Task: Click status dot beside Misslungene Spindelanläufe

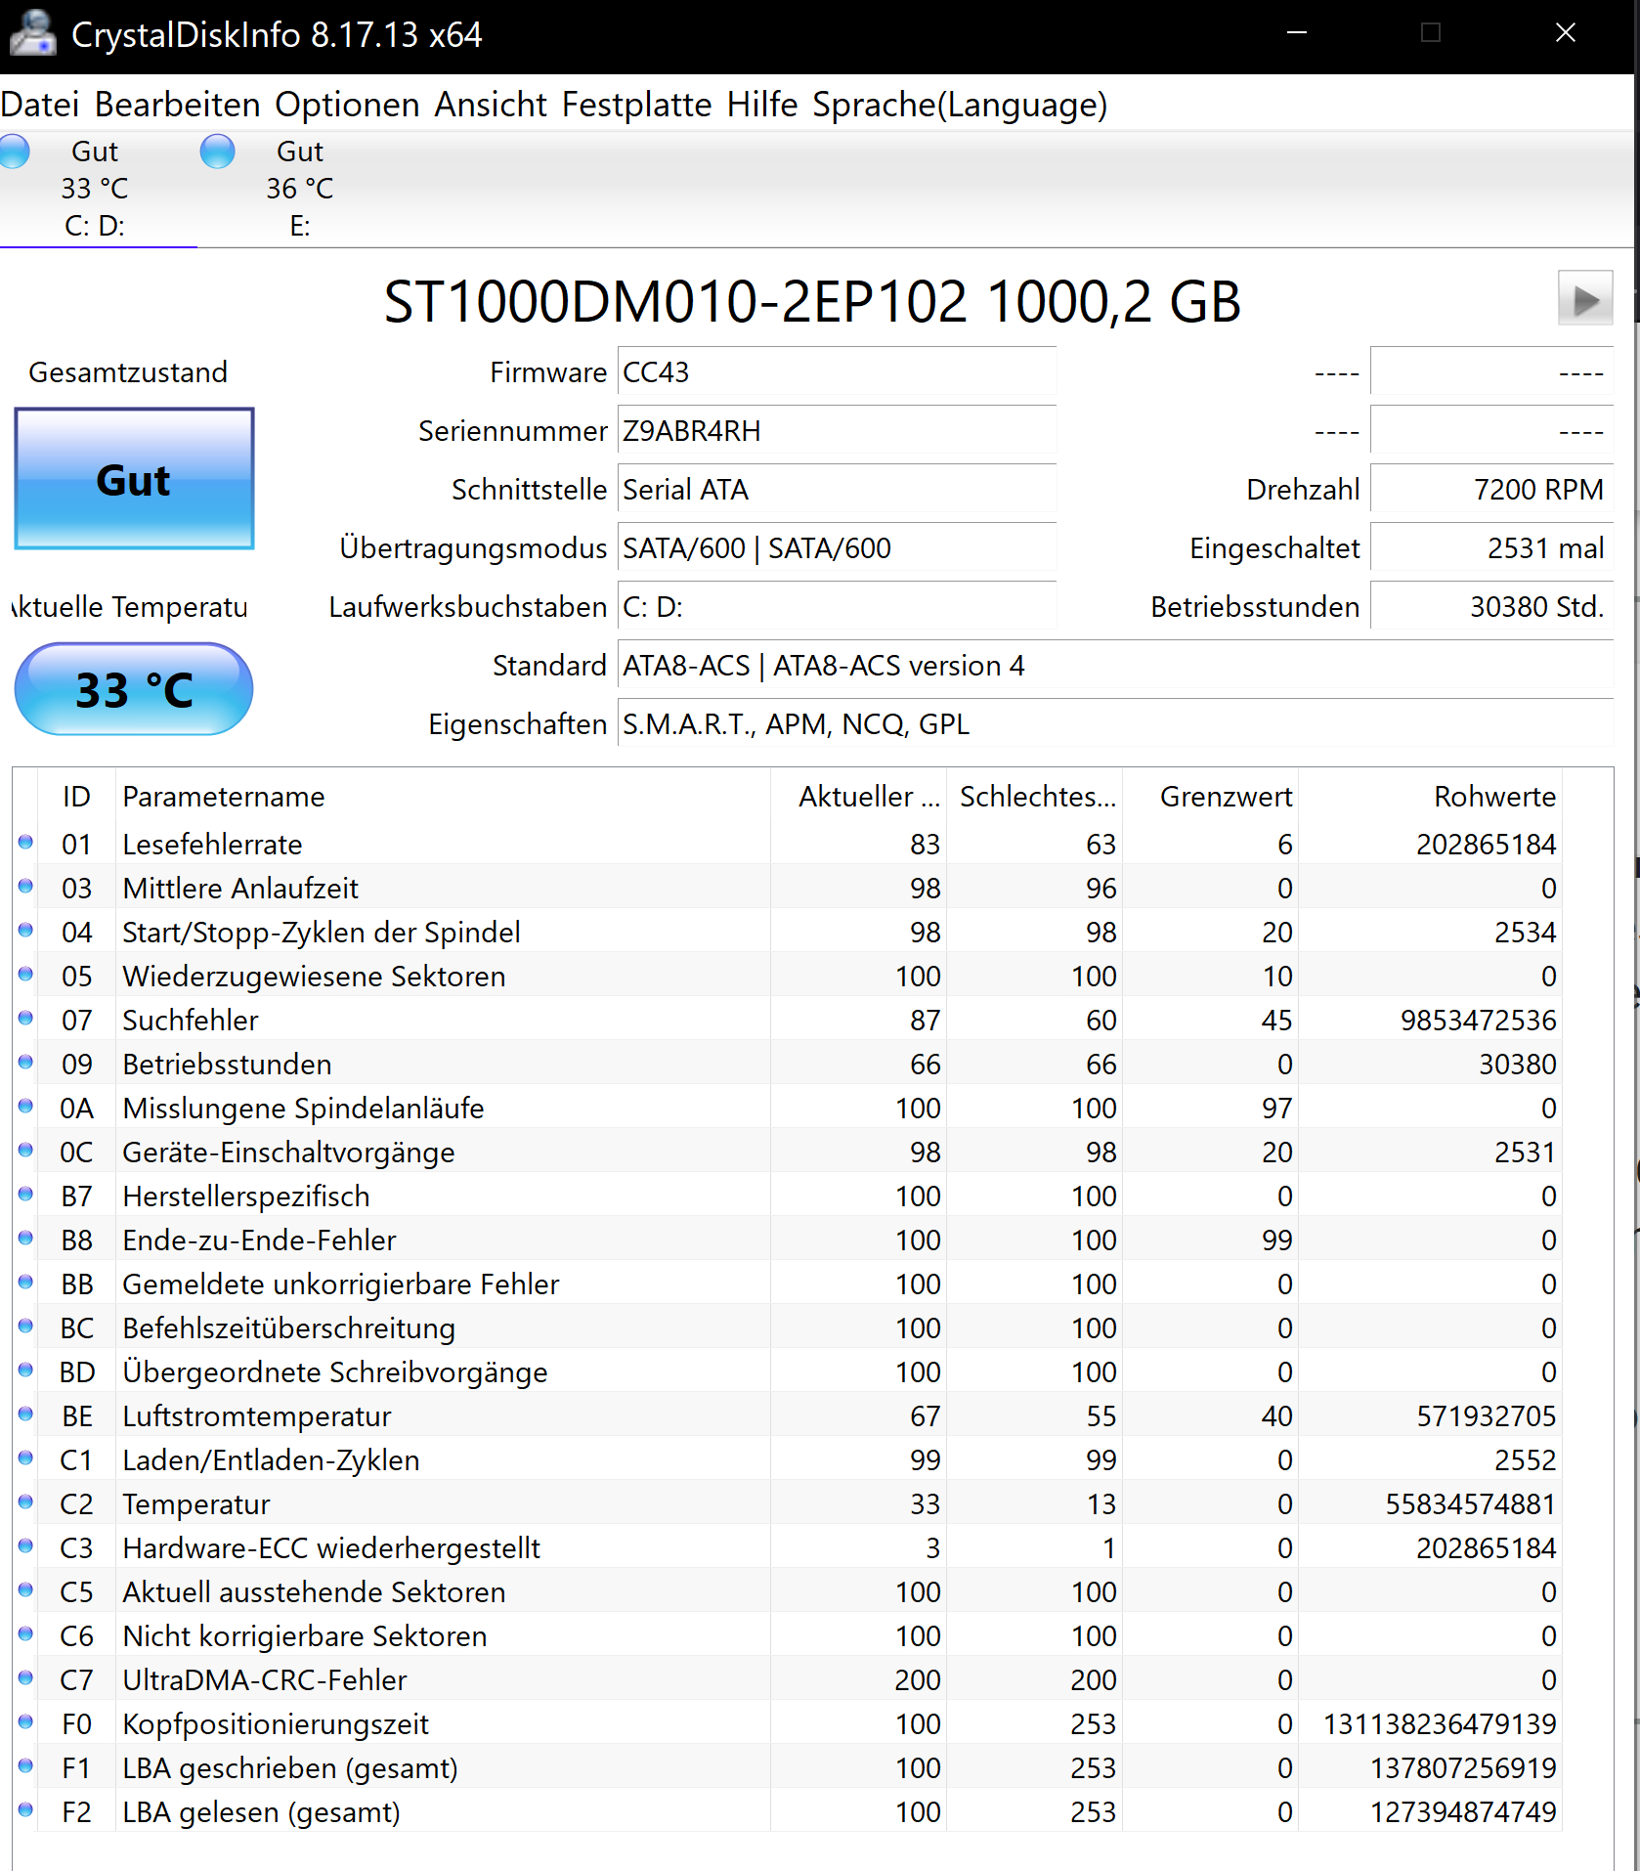Action: tap(25, 1106)
